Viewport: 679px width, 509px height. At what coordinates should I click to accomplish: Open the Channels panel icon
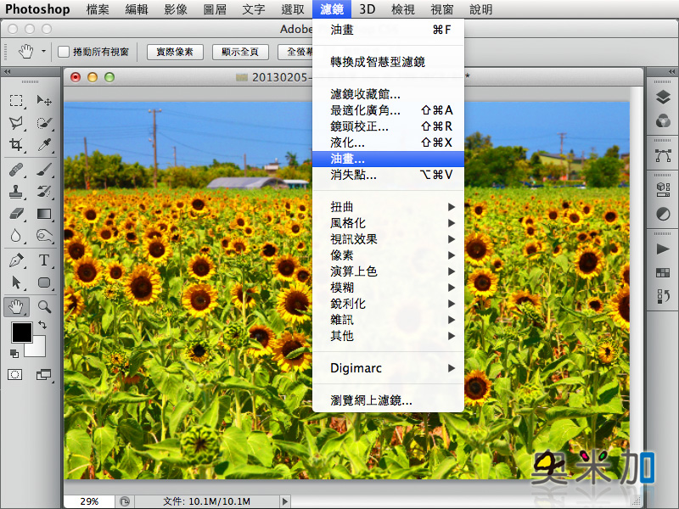click(663, 120)
